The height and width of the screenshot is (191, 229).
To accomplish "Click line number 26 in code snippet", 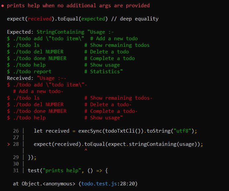I will pyautogui.click(x=16, y=131).
